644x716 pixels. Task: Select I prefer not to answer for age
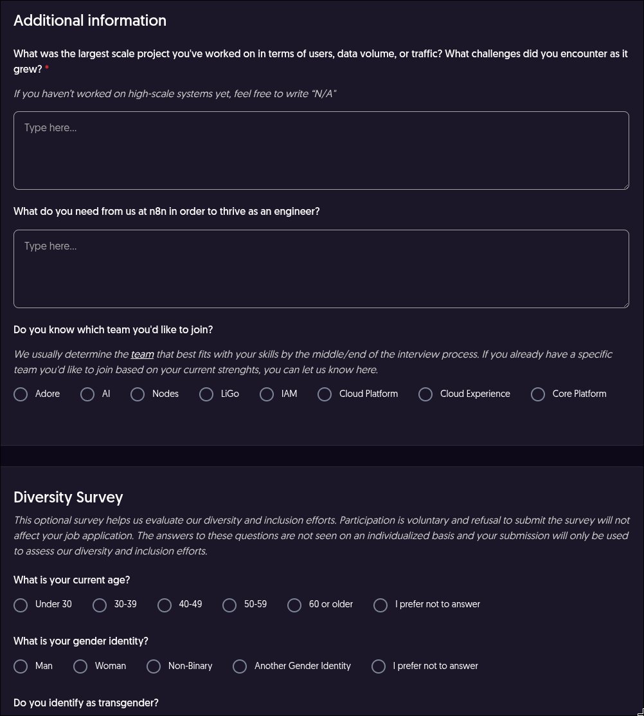[380, 605]
